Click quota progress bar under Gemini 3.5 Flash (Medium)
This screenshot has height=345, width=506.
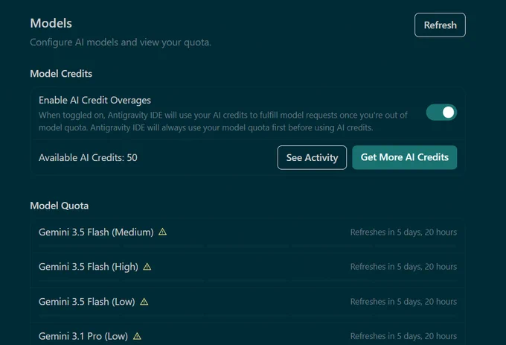point(248,246)
